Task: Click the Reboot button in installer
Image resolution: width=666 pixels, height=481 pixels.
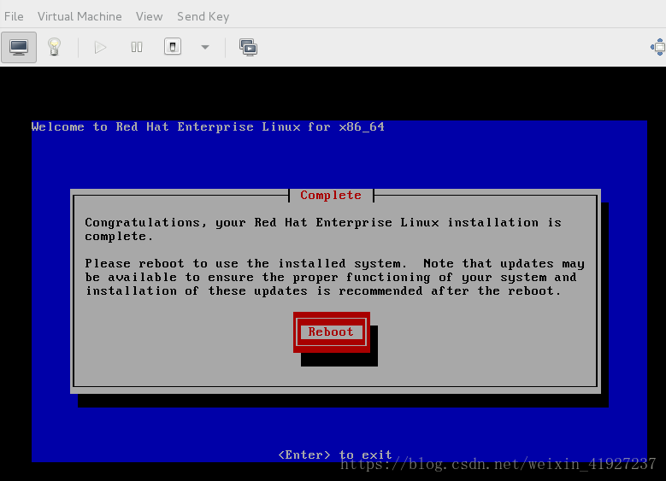Action: tap(332, 332)
